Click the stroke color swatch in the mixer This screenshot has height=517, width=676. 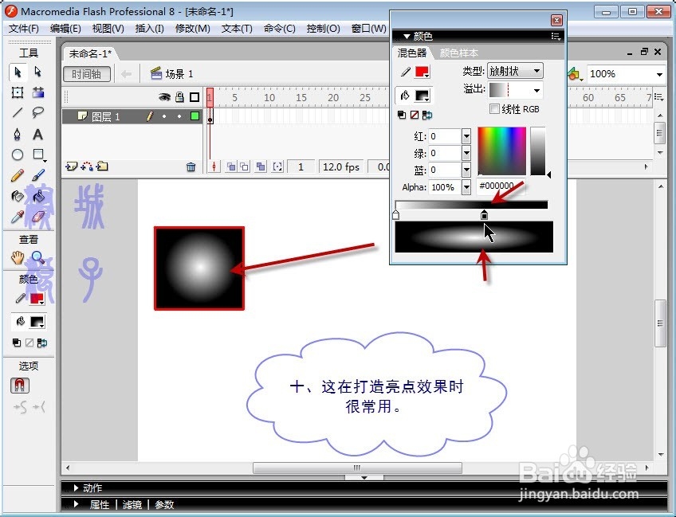[421, 71]
